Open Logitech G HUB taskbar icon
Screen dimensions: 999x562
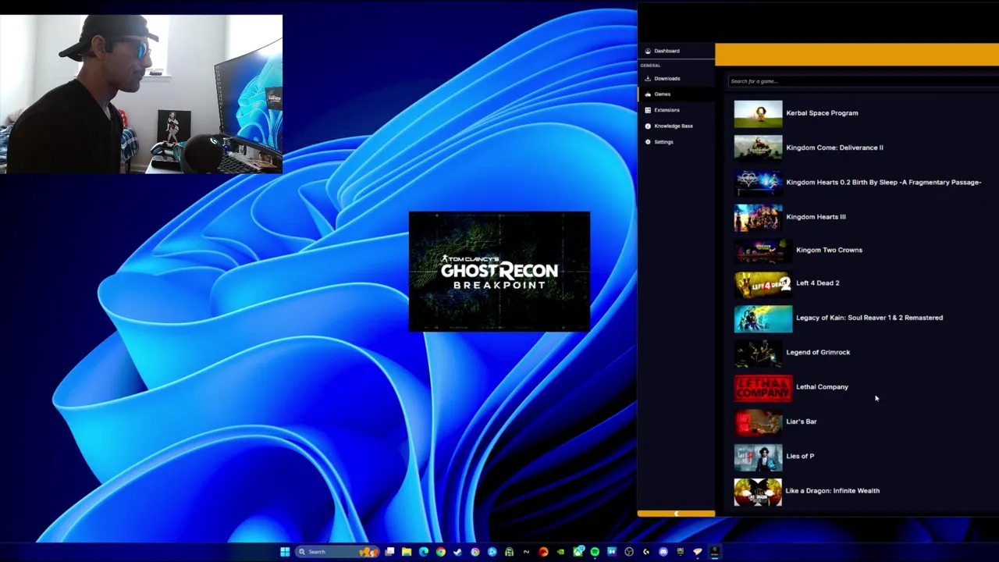(x=646, y=552)
